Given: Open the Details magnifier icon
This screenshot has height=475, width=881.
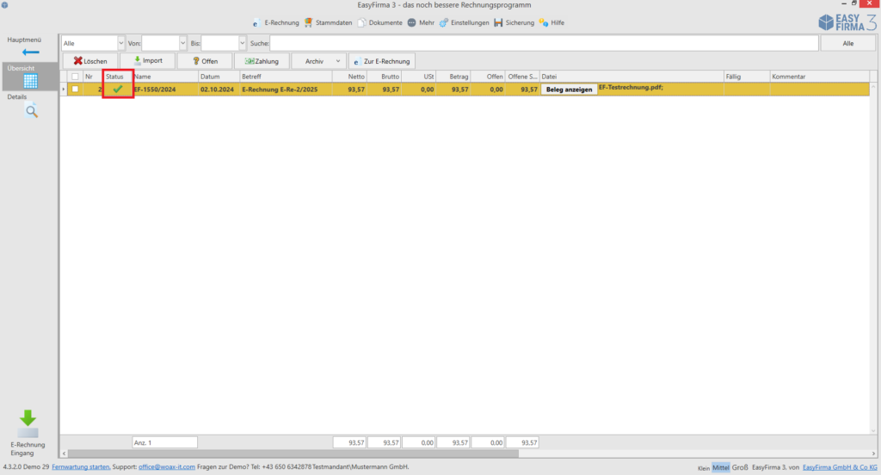Looking at the screenshot, I should click(32, 111).
